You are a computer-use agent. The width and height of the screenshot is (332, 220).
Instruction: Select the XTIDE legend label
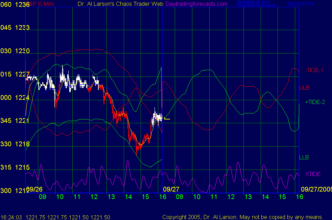tap(313, 174)
